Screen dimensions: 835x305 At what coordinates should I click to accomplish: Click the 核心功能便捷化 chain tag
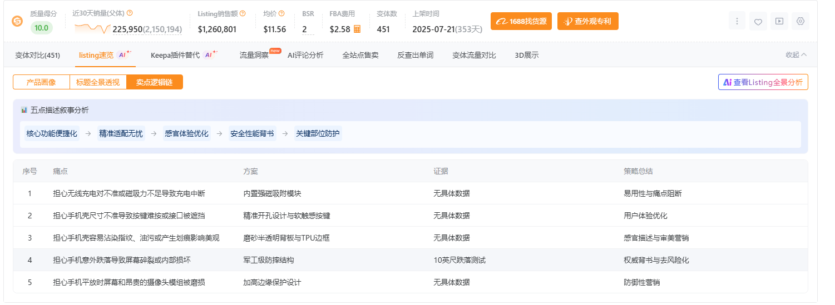click(x=52, y=133)
